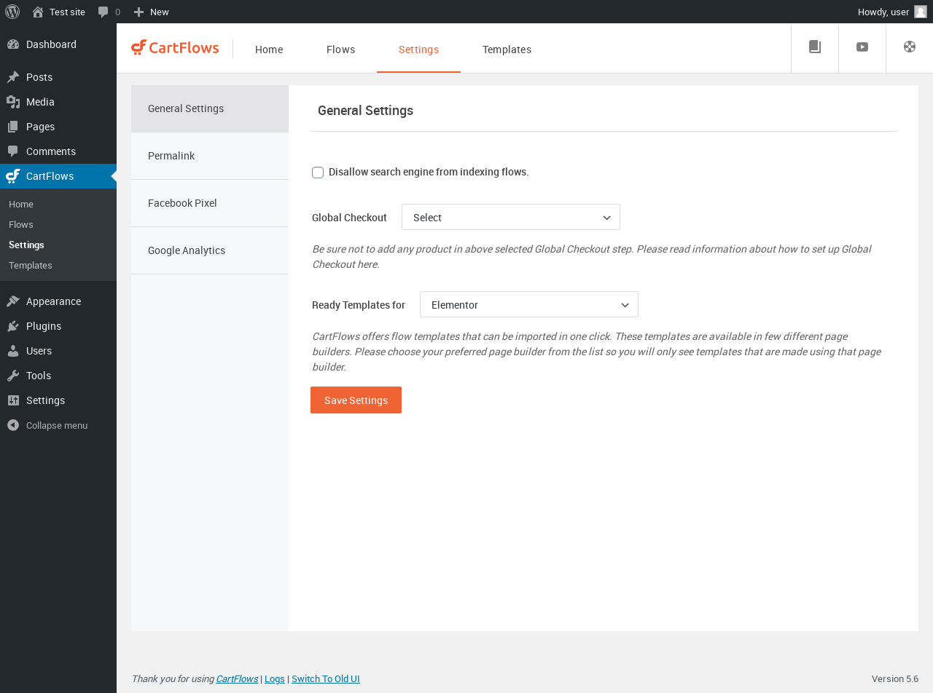933x693 pixels.
Task: Click the Dashboard gauge icon
Action: click(x=13, y=44)
